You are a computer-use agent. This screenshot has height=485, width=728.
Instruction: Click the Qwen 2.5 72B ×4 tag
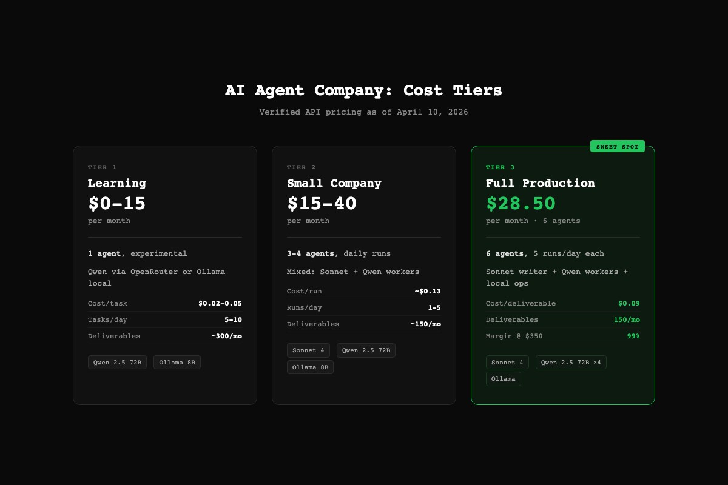tap(571, 362)
